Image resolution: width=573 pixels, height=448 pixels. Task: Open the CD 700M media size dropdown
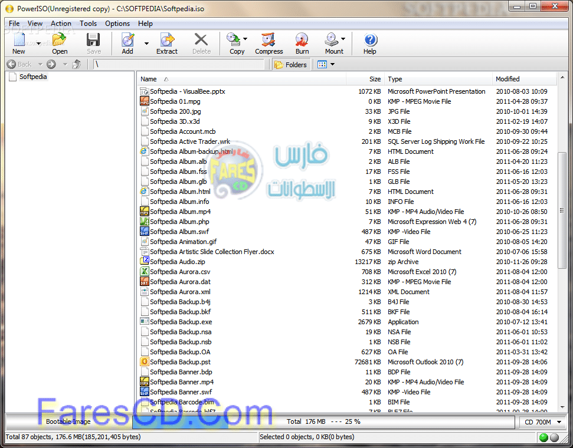(543, 422)
